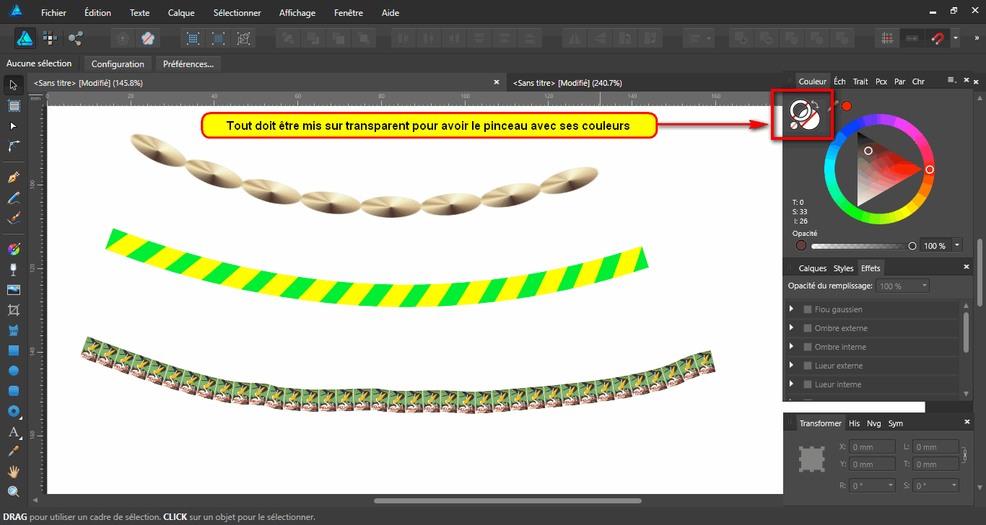
Task: Select the Donut shape tool
Action: 13,411
